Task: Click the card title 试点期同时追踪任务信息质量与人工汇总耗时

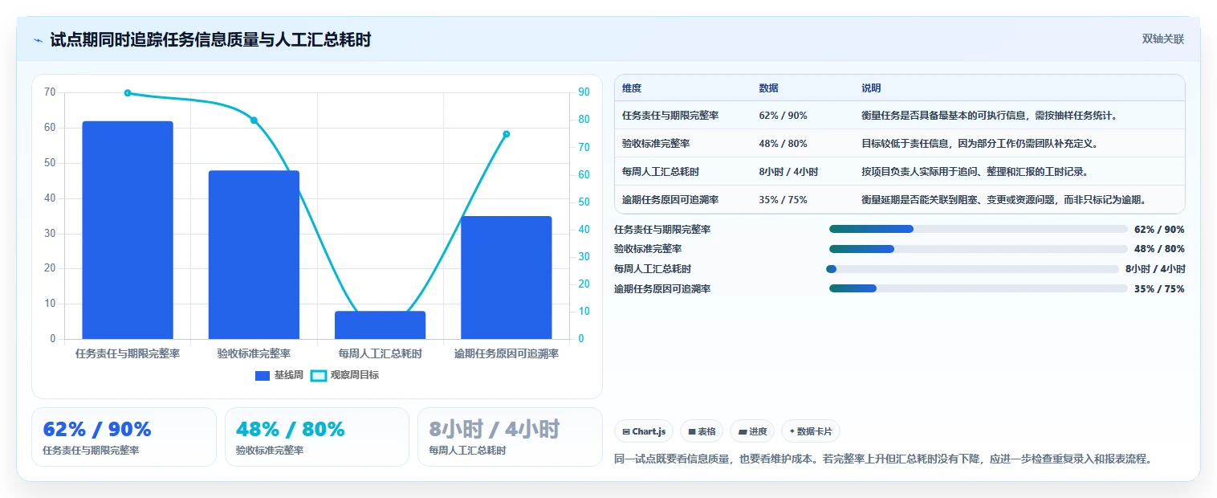Action: point(210,39)
